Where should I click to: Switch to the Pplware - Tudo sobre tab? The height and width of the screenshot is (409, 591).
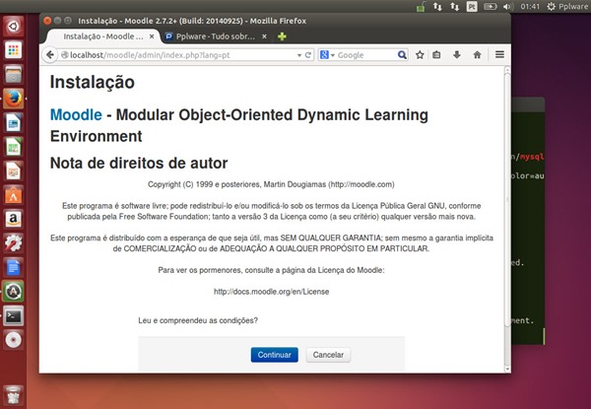(x=216, y=36)
